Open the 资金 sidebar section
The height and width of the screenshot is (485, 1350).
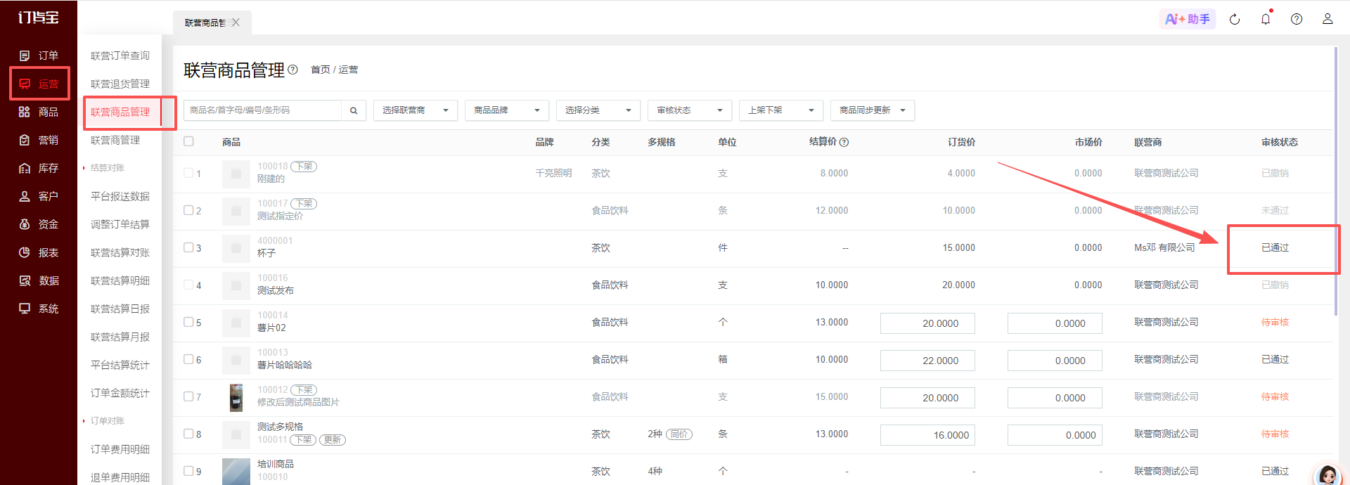39,224
